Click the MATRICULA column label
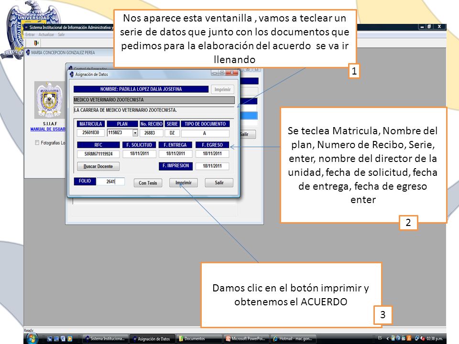 pyautogui.click(x=91, y=124)
